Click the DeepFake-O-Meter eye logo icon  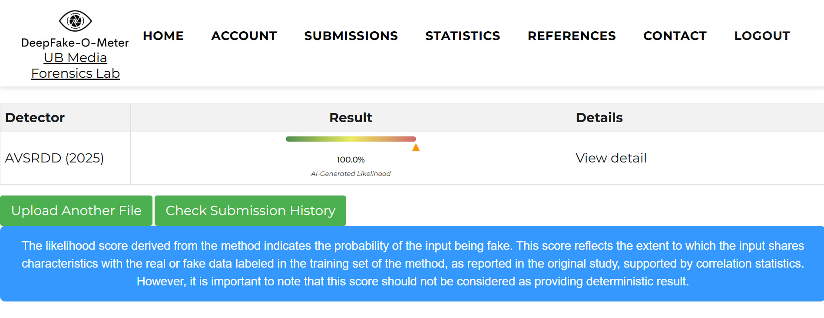pos(75,21)
